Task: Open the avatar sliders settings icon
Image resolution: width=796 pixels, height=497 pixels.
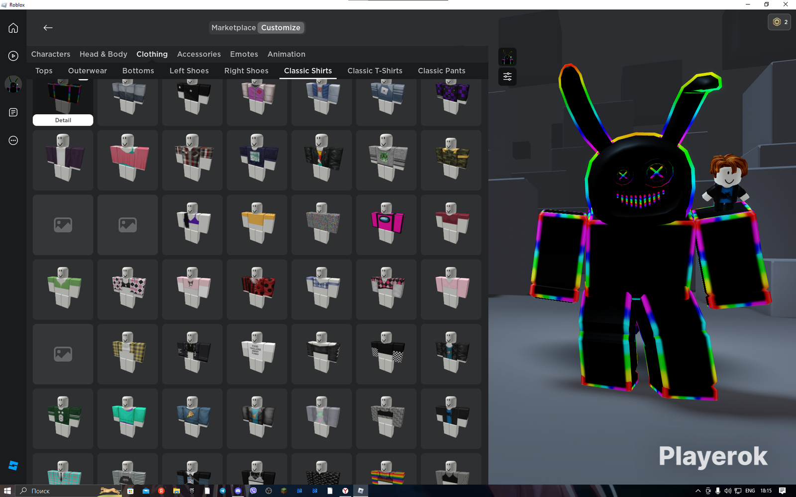Action: click(507, 77)
